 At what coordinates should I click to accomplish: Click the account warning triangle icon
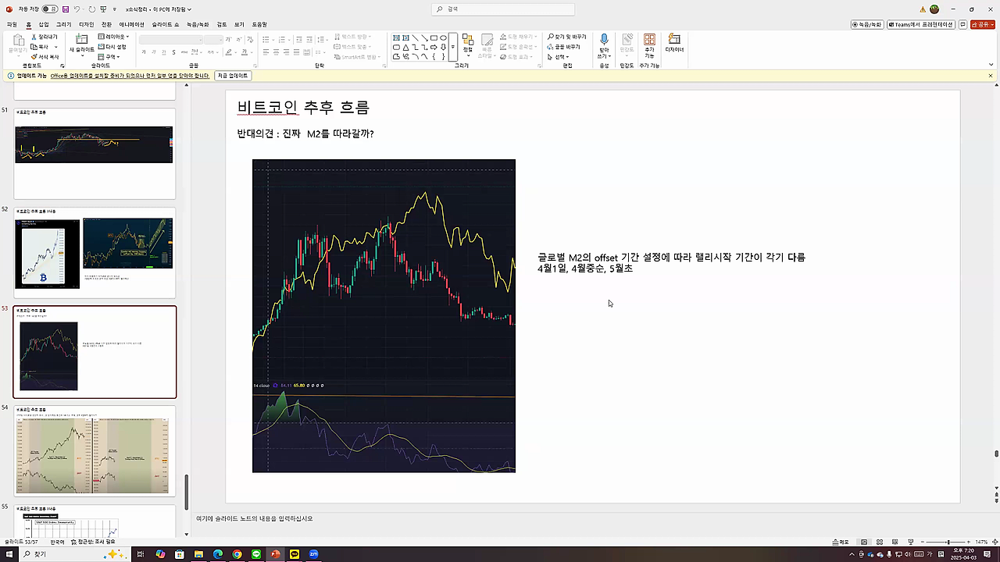(x=923, y=9)
